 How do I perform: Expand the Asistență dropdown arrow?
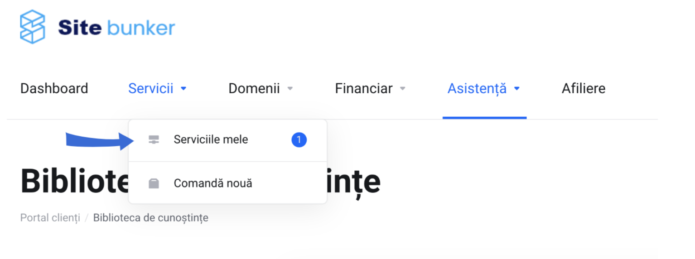(516, 89)
